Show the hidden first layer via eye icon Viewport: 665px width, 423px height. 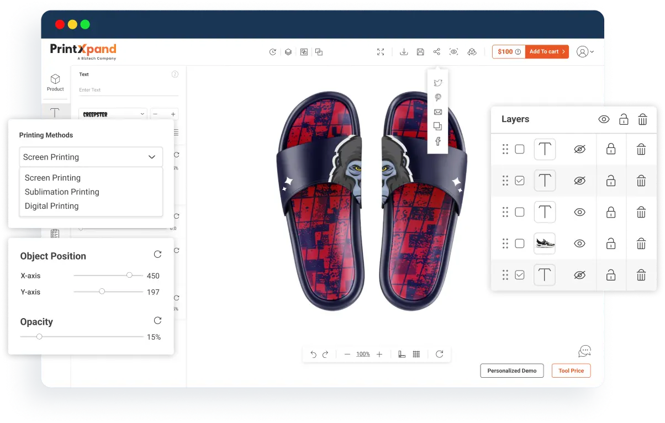(579, 149)
